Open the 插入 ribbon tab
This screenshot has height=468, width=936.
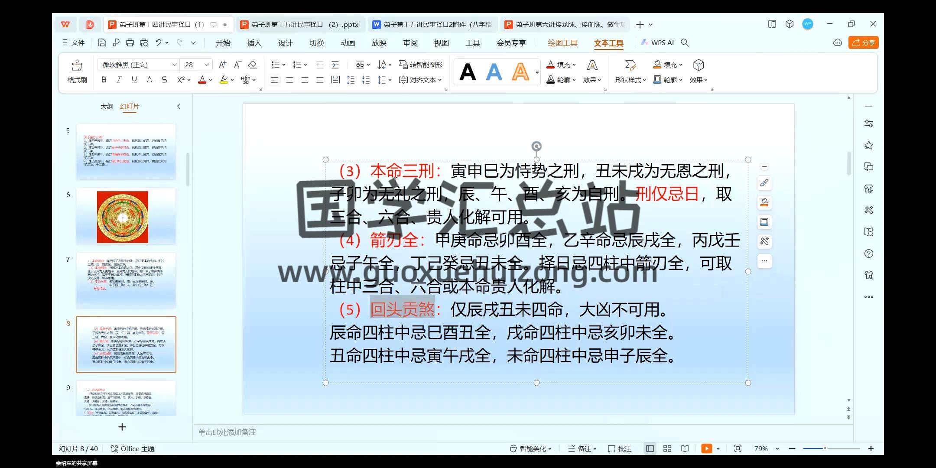(x=254, y=43)
